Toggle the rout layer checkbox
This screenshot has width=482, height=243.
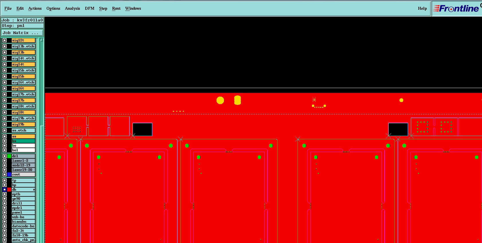click(5, 174)
